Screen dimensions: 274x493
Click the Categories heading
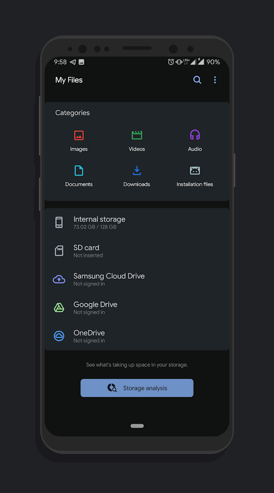72,113
